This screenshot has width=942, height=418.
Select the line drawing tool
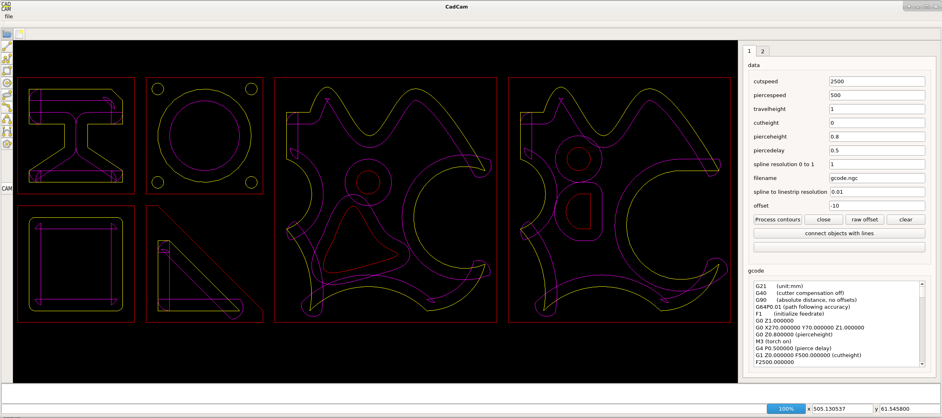point(7,46)
